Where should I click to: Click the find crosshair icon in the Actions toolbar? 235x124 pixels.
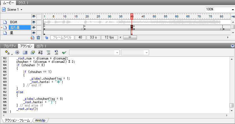click(17, 52)
